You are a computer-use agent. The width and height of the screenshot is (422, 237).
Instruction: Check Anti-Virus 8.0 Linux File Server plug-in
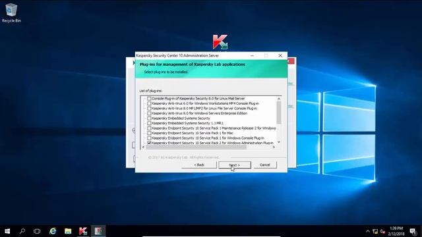[x=149, y=108]
